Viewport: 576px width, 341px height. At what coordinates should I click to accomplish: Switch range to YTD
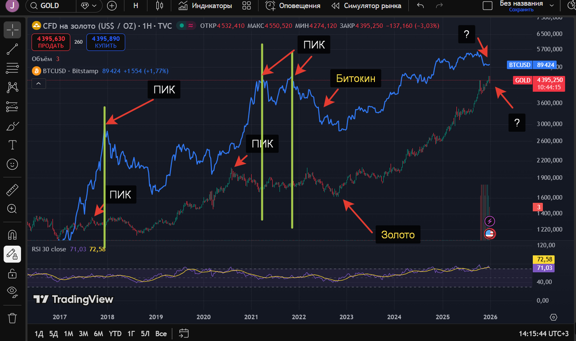115,333
